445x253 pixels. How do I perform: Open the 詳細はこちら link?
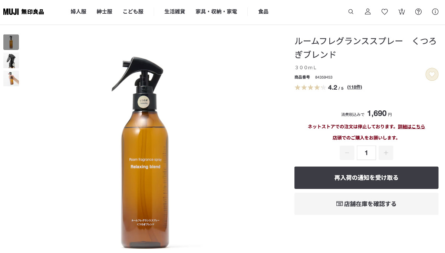point(412,127)
